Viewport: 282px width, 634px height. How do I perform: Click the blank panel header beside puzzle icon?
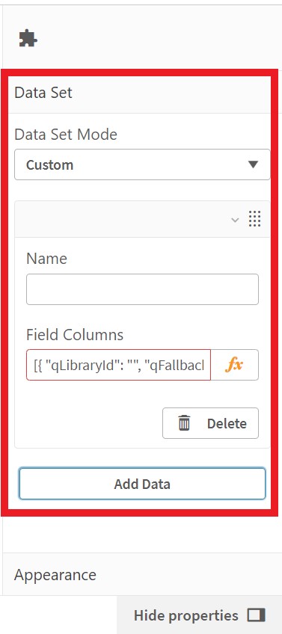158,38
